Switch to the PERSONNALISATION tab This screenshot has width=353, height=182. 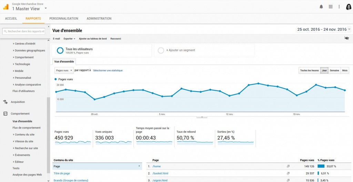[x=64, y=19]
